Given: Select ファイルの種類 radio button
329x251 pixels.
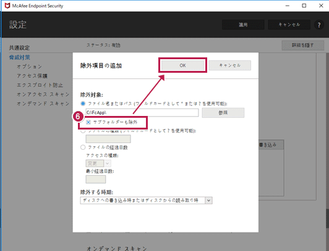Looking at the screenshot, I should point(83,131).
